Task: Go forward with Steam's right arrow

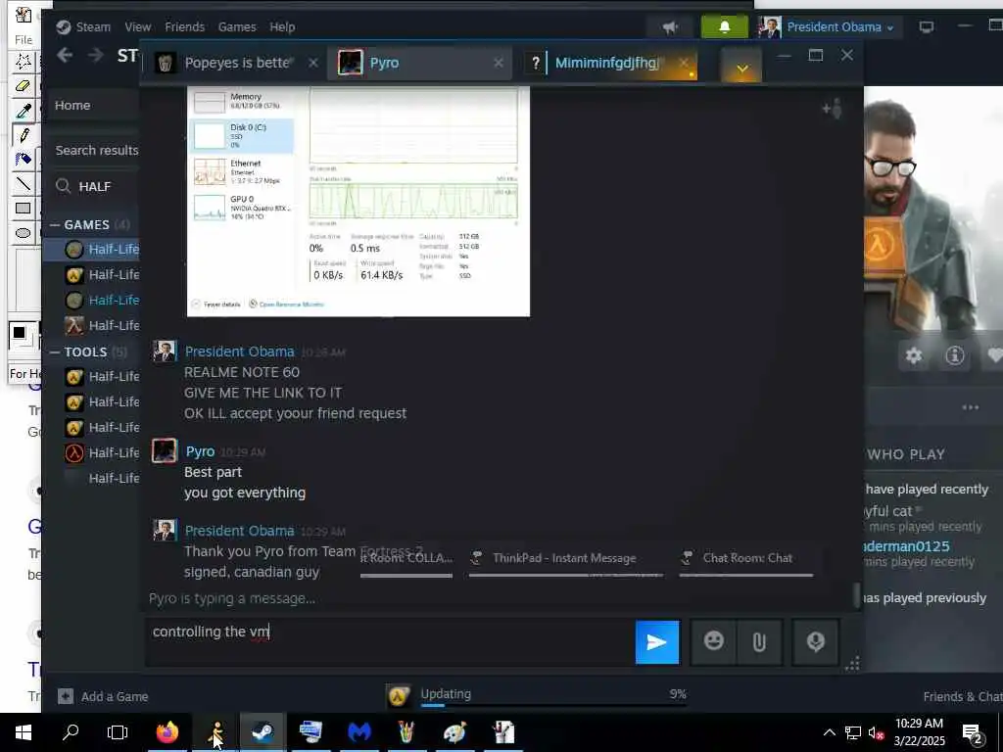Action: pos(95,56)
